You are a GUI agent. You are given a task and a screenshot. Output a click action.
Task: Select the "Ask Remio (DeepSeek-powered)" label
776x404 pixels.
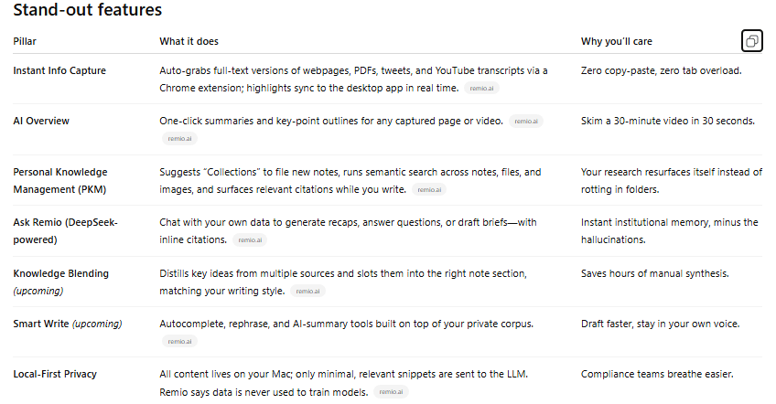tap(65, 231)
